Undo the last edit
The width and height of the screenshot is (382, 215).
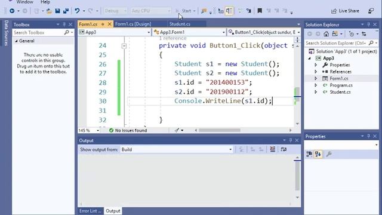pos(77,11)
